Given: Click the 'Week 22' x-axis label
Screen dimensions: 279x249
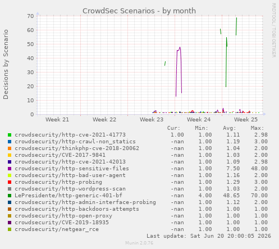Looking at the screenshot, I should pos(104,120).
